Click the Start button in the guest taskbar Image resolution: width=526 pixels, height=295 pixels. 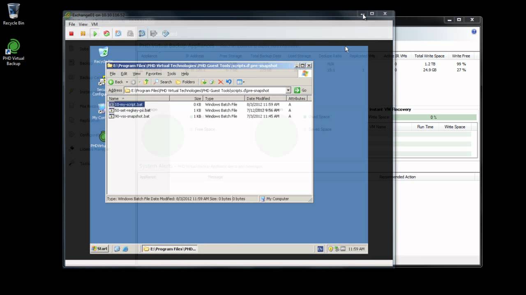coord(99,249)
